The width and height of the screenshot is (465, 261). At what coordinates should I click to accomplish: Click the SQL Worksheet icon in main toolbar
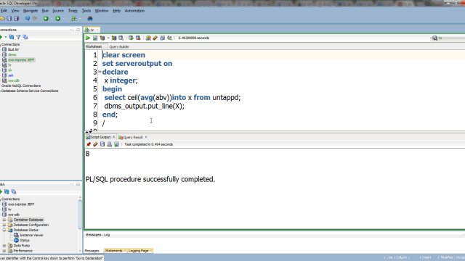click(74, 18)
